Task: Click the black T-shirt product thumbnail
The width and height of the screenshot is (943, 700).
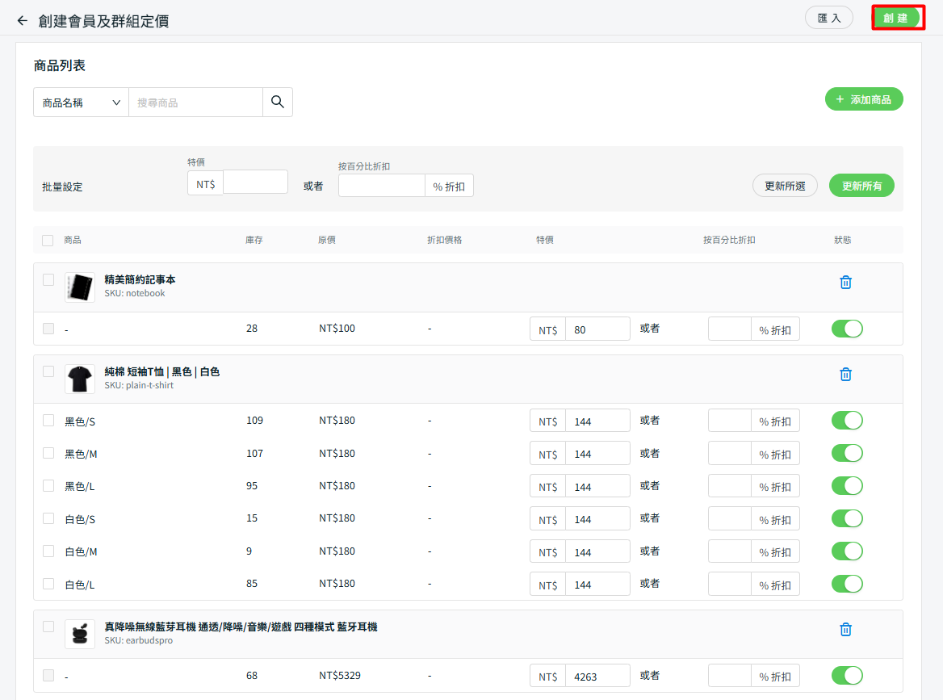Action: coord(80,379)
